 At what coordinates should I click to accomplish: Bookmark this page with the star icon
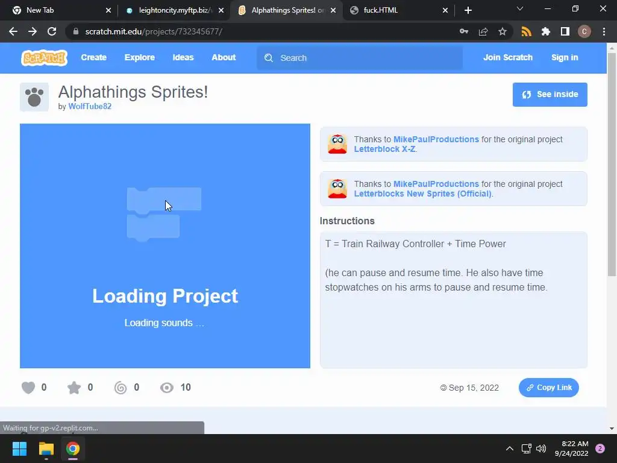503,31
